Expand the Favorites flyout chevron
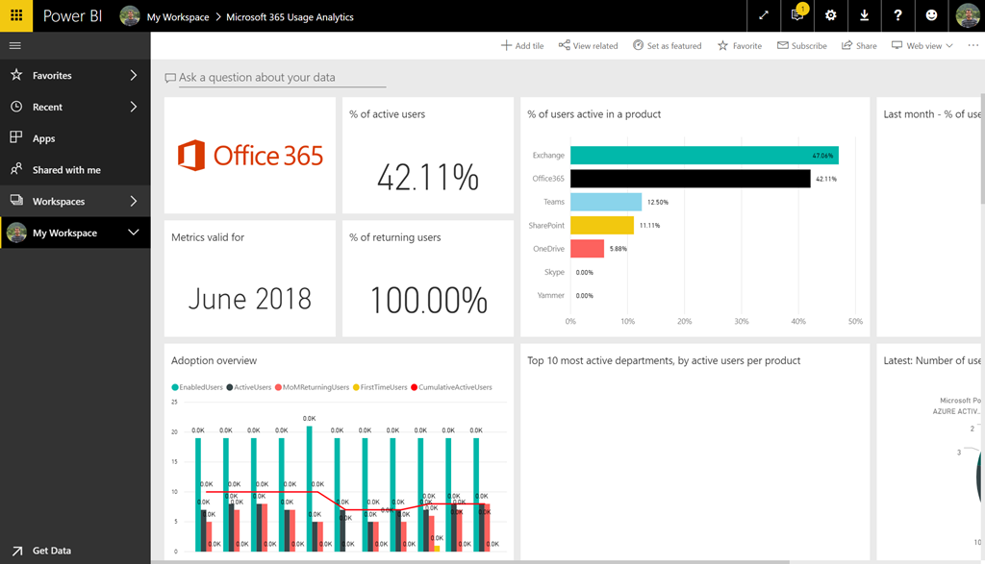Screen dimensions: 985x564 point(133,75)
